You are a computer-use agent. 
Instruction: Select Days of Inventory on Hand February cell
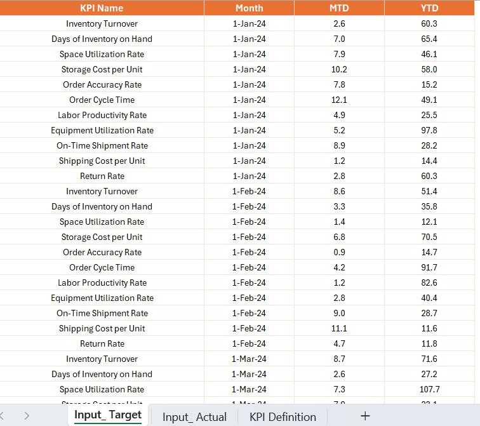pyautogui.click(x=102, y=206)
